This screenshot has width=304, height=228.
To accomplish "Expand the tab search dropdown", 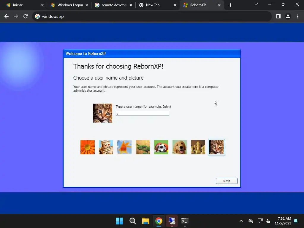I will (x=256, y=4).
